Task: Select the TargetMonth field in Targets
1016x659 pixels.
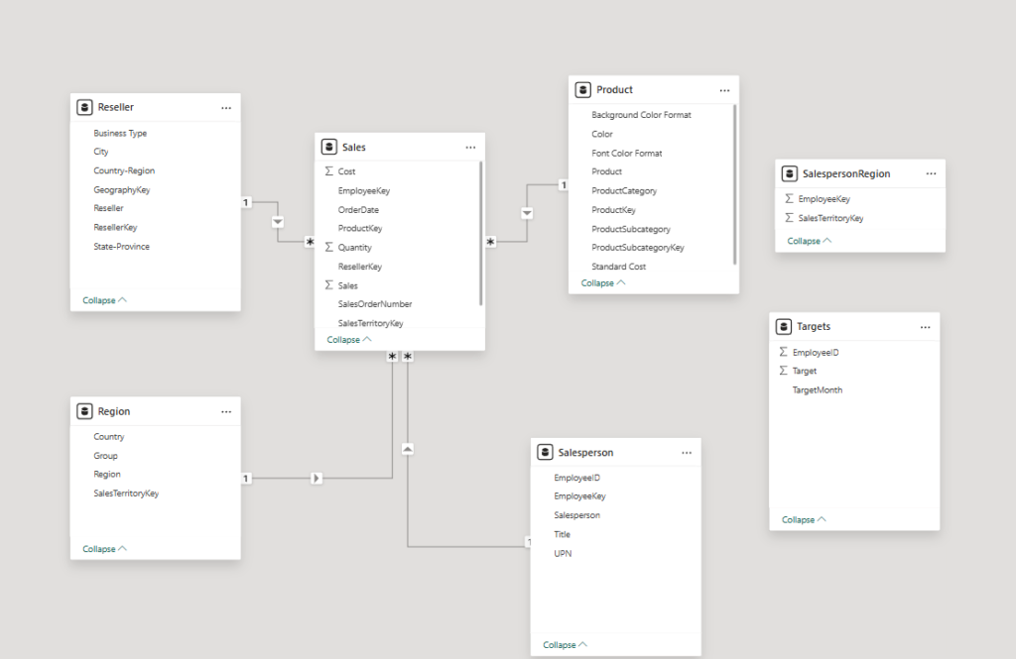Action: (818, 390)
